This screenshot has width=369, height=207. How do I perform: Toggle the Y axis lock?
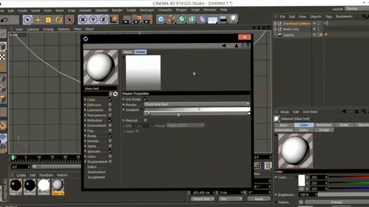click(93, 20)
